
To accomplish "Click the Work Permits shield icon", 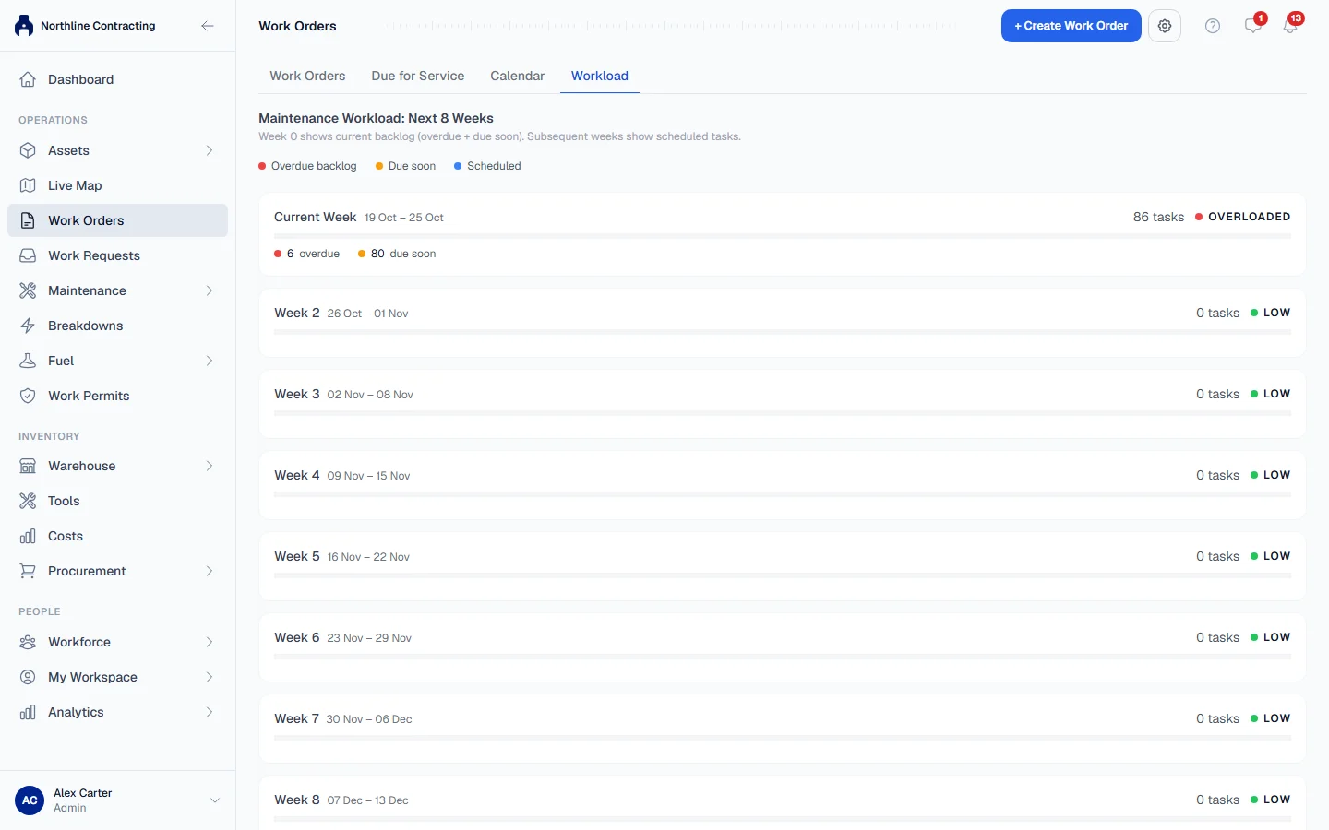I will (x=28, y=396).
